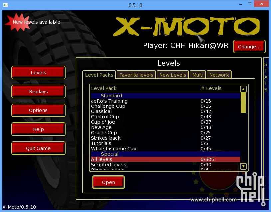Viewport: 271px width, 212px height.
Task: Click the New levels available starburst
Action: point(18,22)
